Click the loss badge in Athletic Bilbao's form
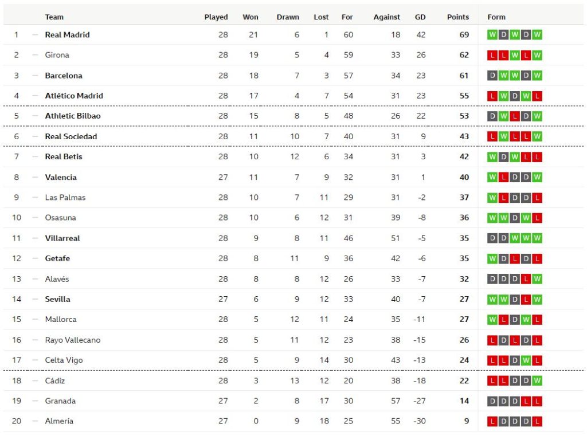587x436 pixels. click(515, 116)
